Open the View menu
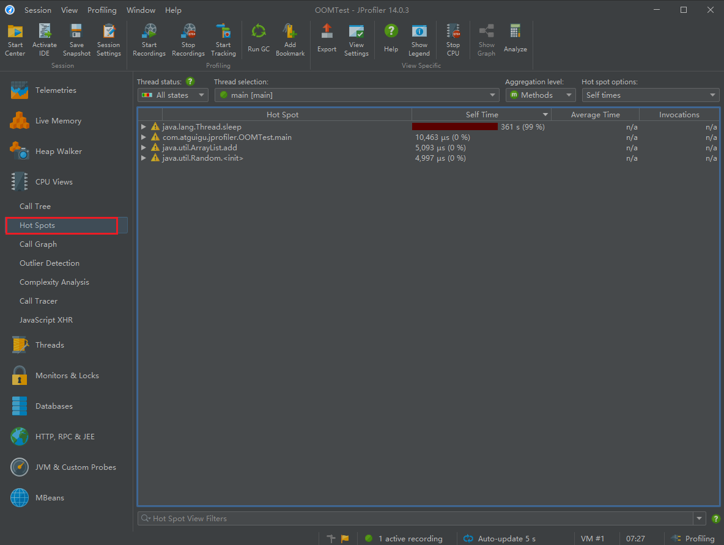724x545 pixels. [69, 10]
